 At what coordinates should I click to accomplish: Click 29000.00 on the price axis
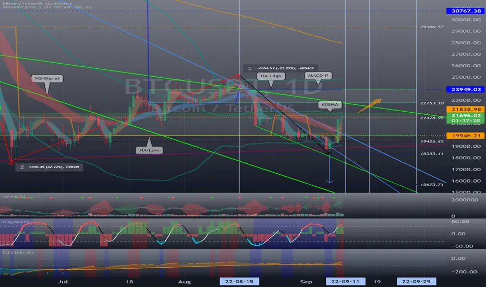[x=466, y=31]
